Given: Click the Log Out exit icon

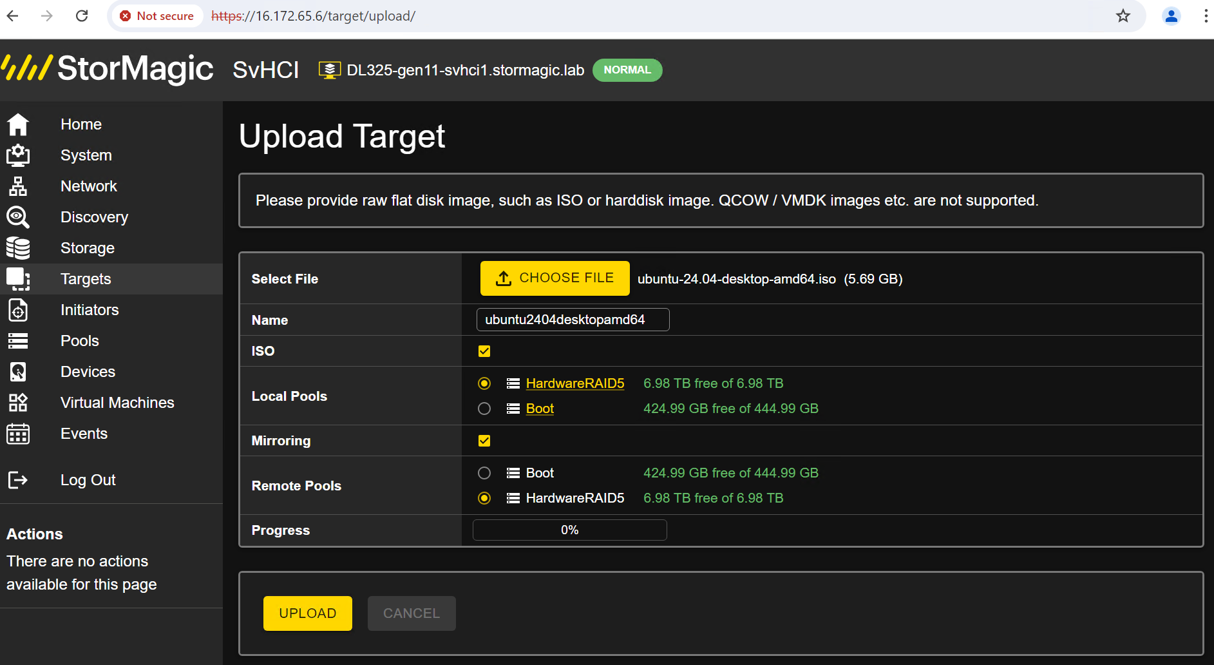Looking at the screenshot, I should 18,480.
